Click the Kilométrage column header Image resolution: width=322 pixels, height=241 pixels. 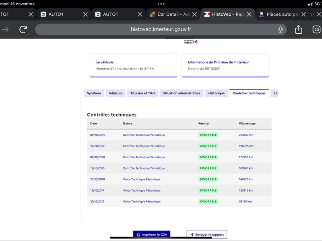pos(247,123)
